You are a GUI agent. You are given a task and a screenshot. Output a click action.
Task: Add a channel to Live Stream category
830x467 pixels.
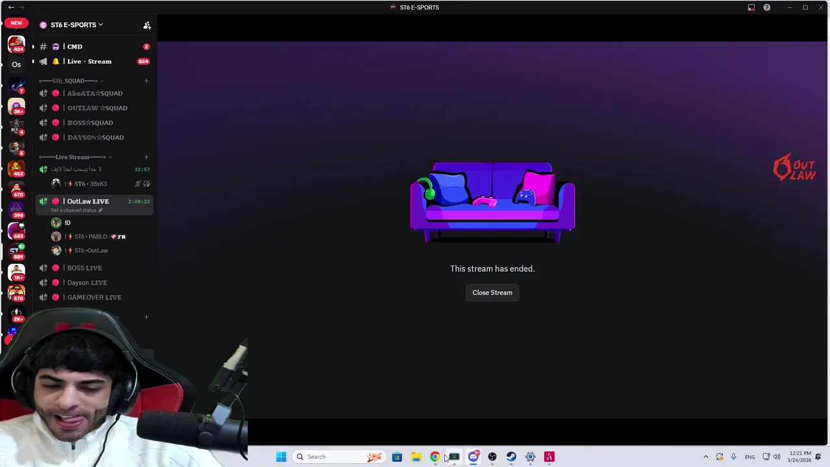(146, 157)
